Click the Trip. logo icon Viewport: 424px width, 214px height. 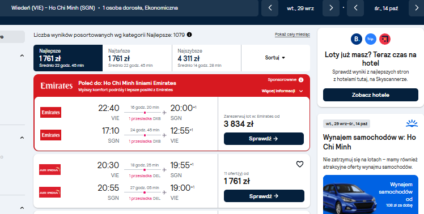click(371, 39)
